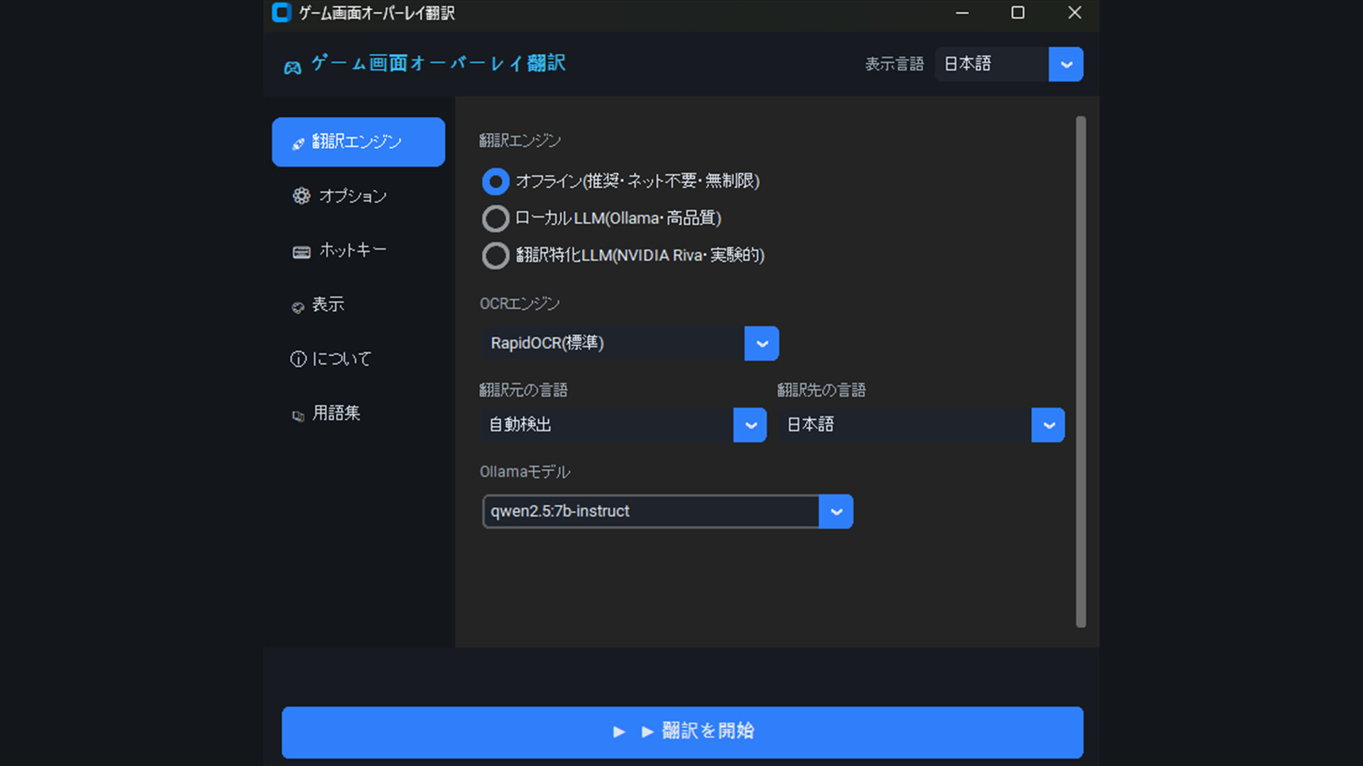Start translation with 翻訳を開始 button
Viewport: 1363px width, 766px height.
682,732
